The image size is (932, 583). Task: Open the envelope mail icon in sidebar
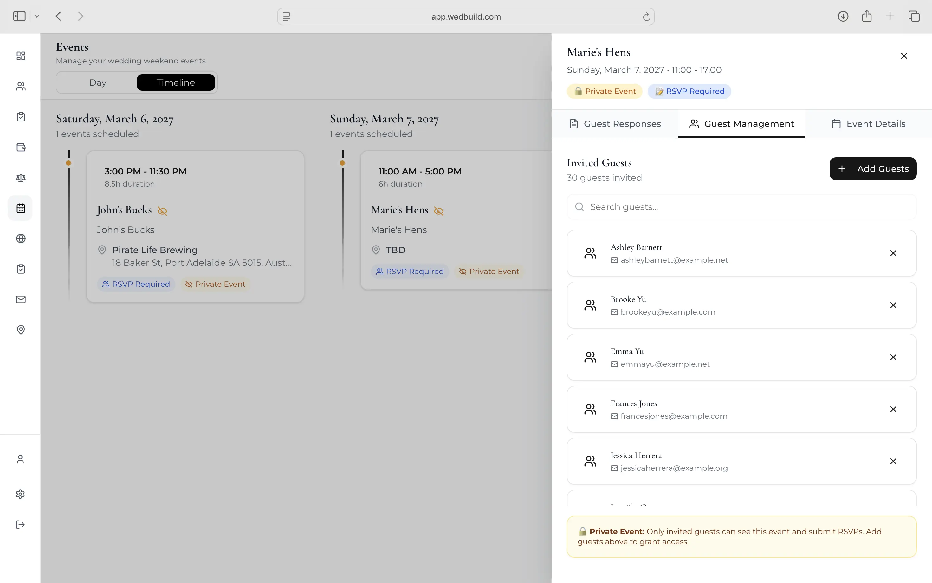21,300
